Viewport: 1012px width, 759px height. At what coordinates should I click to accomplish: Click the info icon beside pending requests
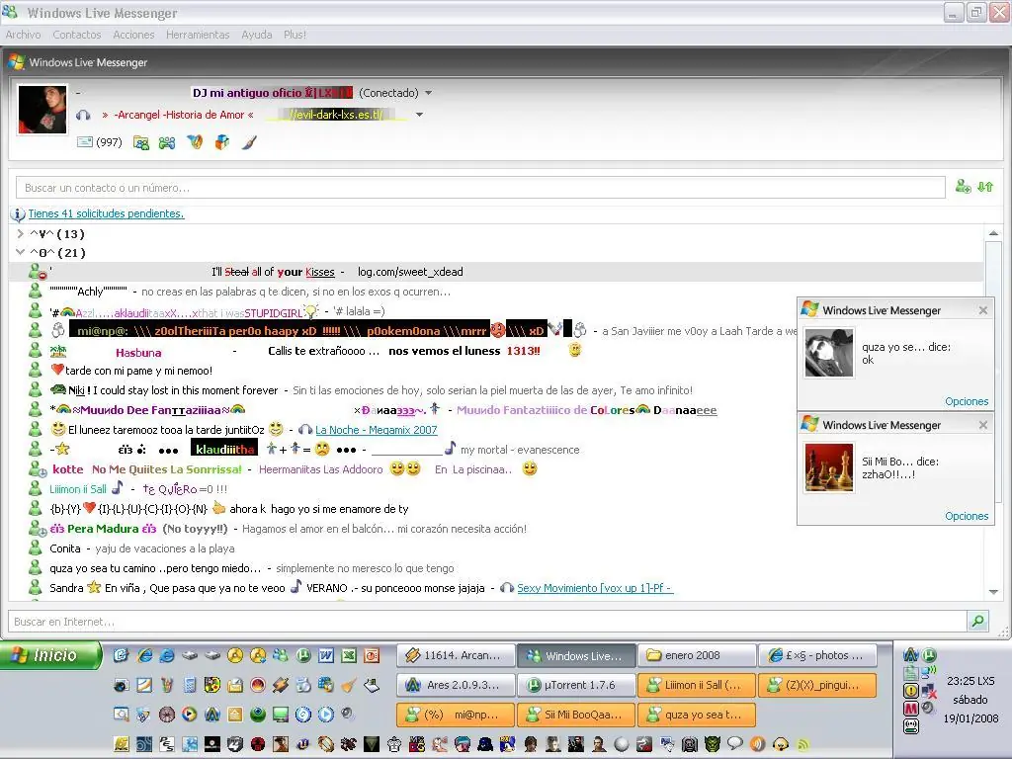[18, 214]
